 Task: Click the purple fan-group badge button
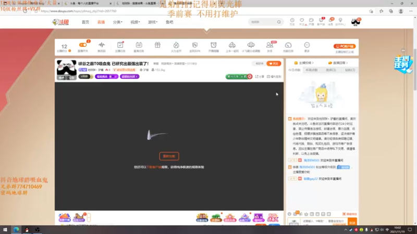click(129, 76)
